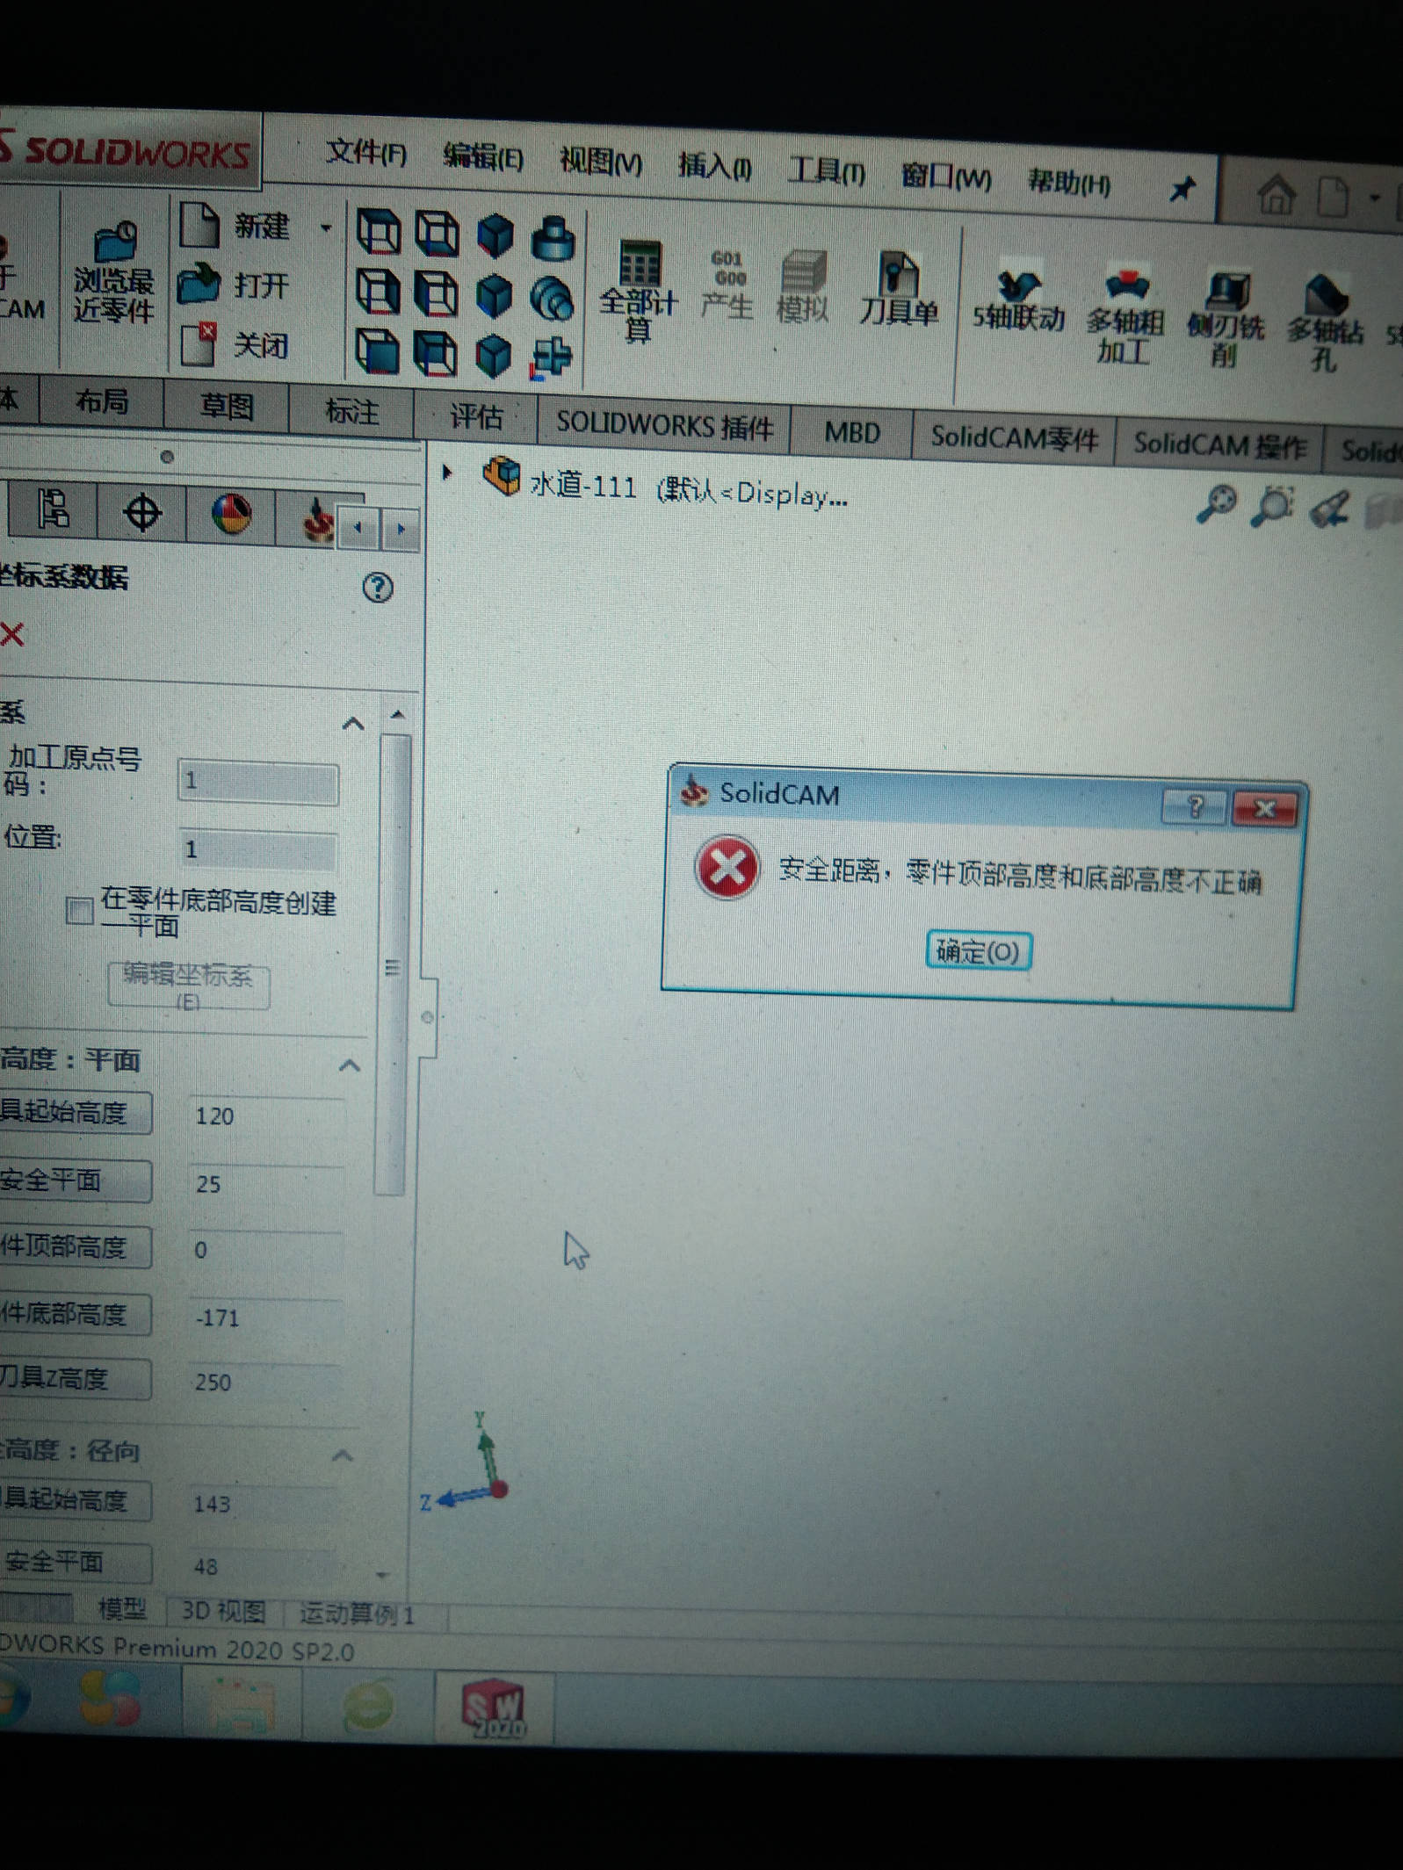This screenshot has height=1870, width=1403.
Task: Switch to the SolidCAM零件 tab
Action: click(x=1014, y=437)
